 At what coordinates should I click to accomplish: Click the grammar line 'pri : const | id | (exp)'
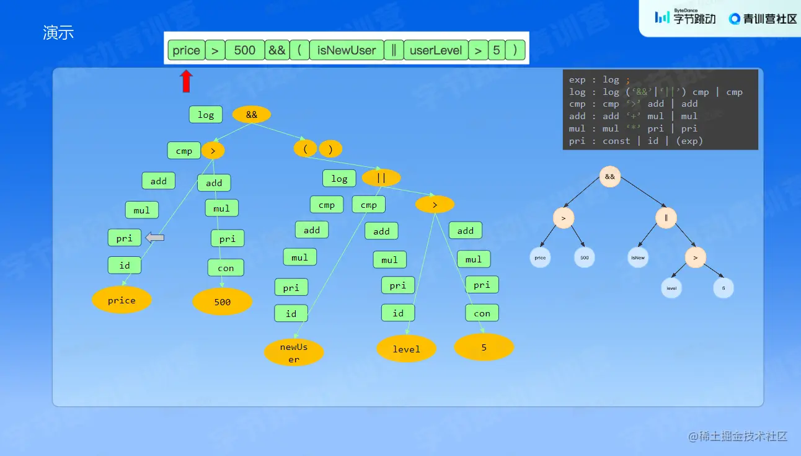coord(636,141)
